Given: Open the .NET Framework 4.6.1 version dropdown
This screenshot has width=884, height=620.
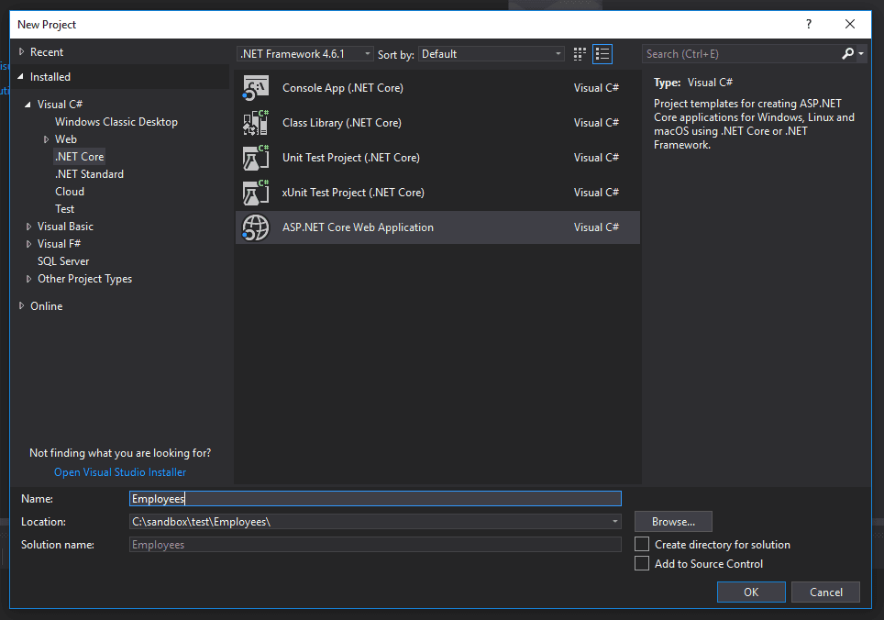Looking at the screenshot, I should (x=305, y=54).
